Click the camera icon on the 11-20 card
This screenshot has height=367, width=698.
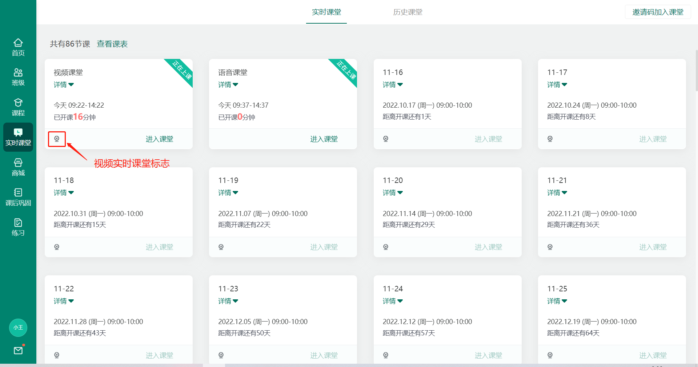point(386,247)
